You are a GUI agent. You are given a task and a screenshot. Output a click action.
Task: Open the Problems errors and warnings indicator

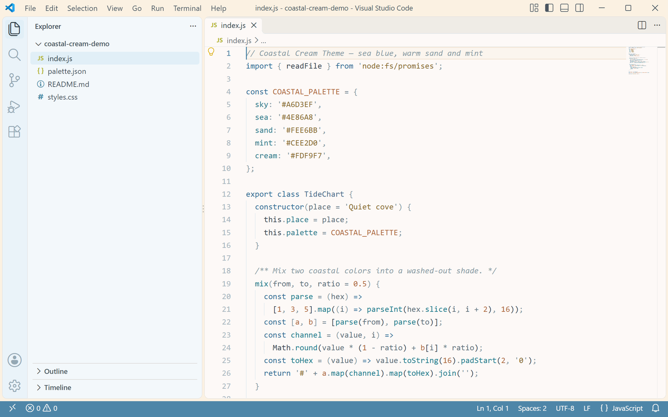[x=41, y=408]
